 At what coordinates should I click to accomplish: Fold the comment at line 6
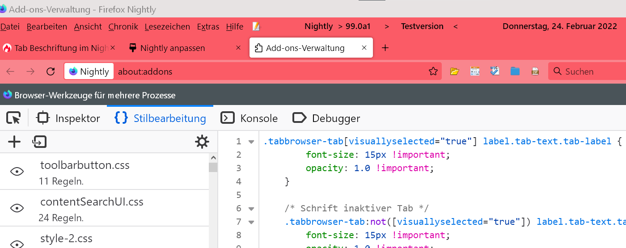[x=251, y=209]
